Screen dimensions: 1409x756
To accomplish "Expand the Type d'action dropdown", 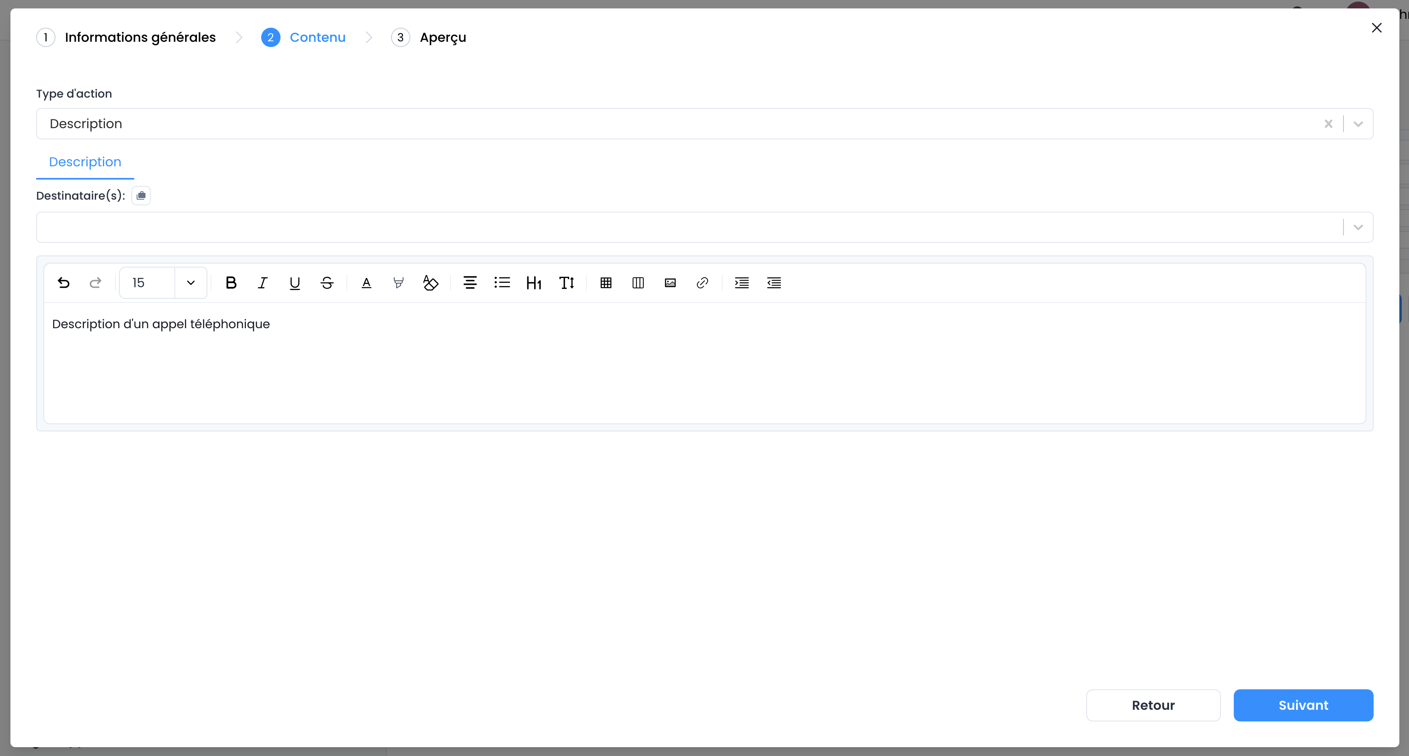I will [x=1358, y=124].
